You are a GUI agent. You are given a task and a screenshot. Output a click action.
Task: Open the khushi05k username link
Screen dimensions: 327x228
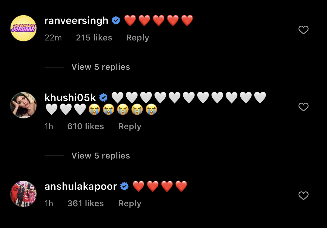point(70,97)
